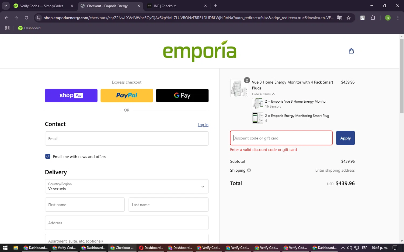
Task: Open a new browser tab
Action: pyautogui.click(x=215, y=6)
